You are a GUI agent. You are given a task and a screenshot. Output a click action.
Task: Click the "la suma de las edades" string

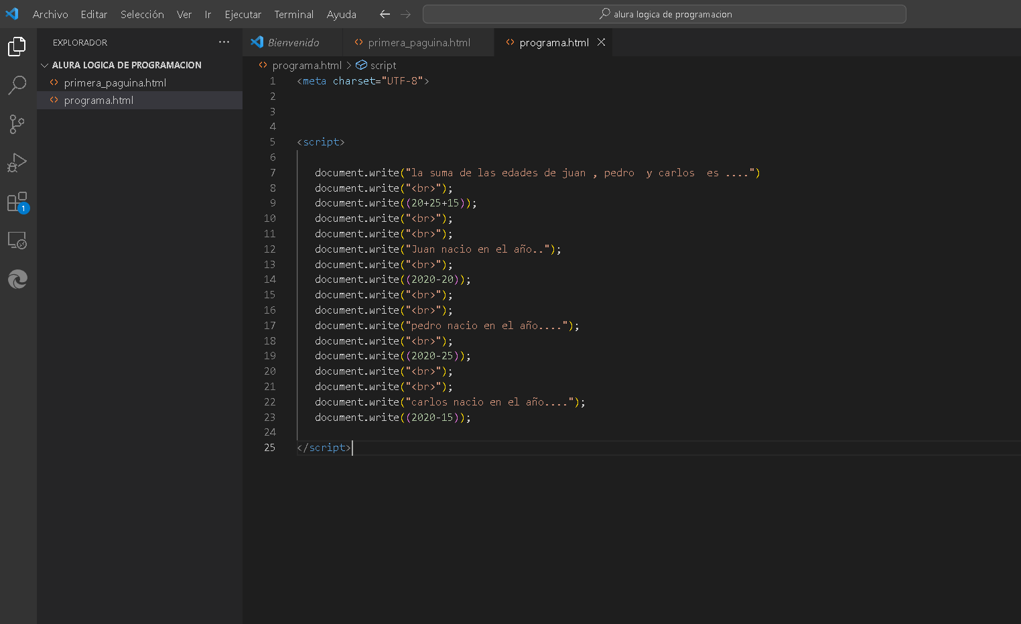click(581, 172)
